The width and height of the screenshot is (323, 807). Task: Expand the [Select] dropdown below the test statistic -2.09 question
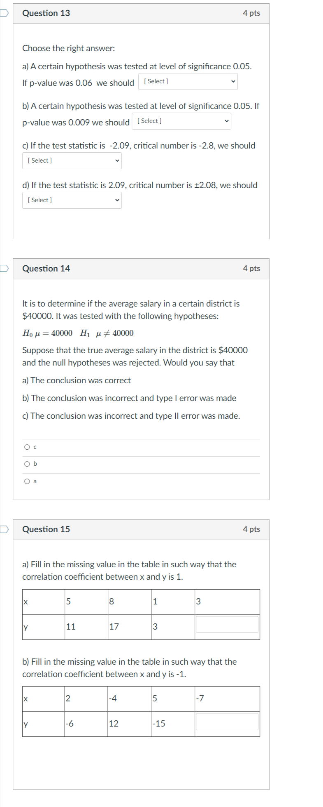point(72,160)
